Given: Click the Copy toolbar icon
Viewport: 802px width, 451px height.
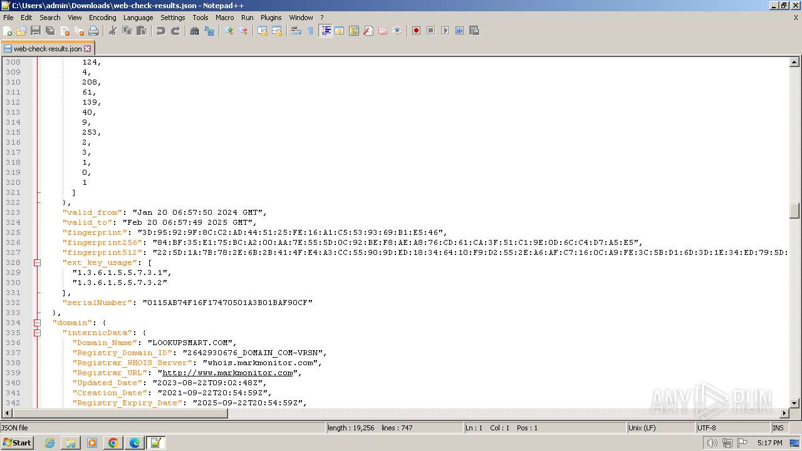Looking at the screenshot, I should click(x=127, y=31).
